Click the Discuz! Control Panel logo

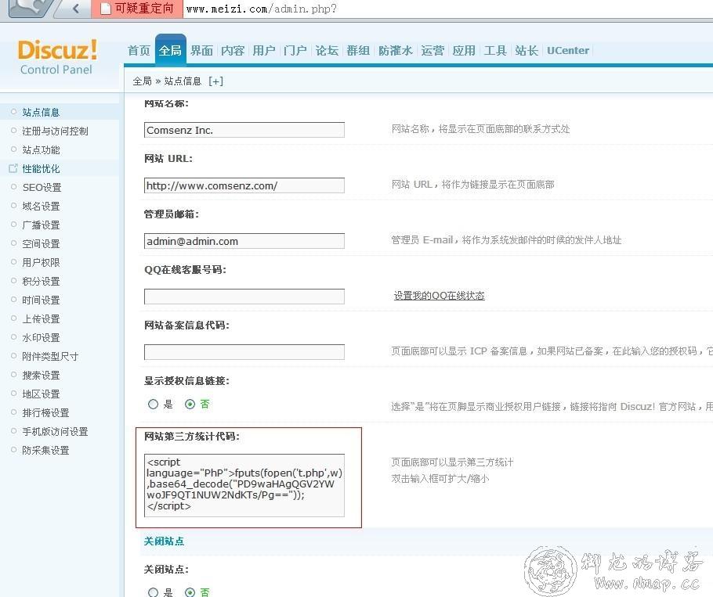point(57,56)
